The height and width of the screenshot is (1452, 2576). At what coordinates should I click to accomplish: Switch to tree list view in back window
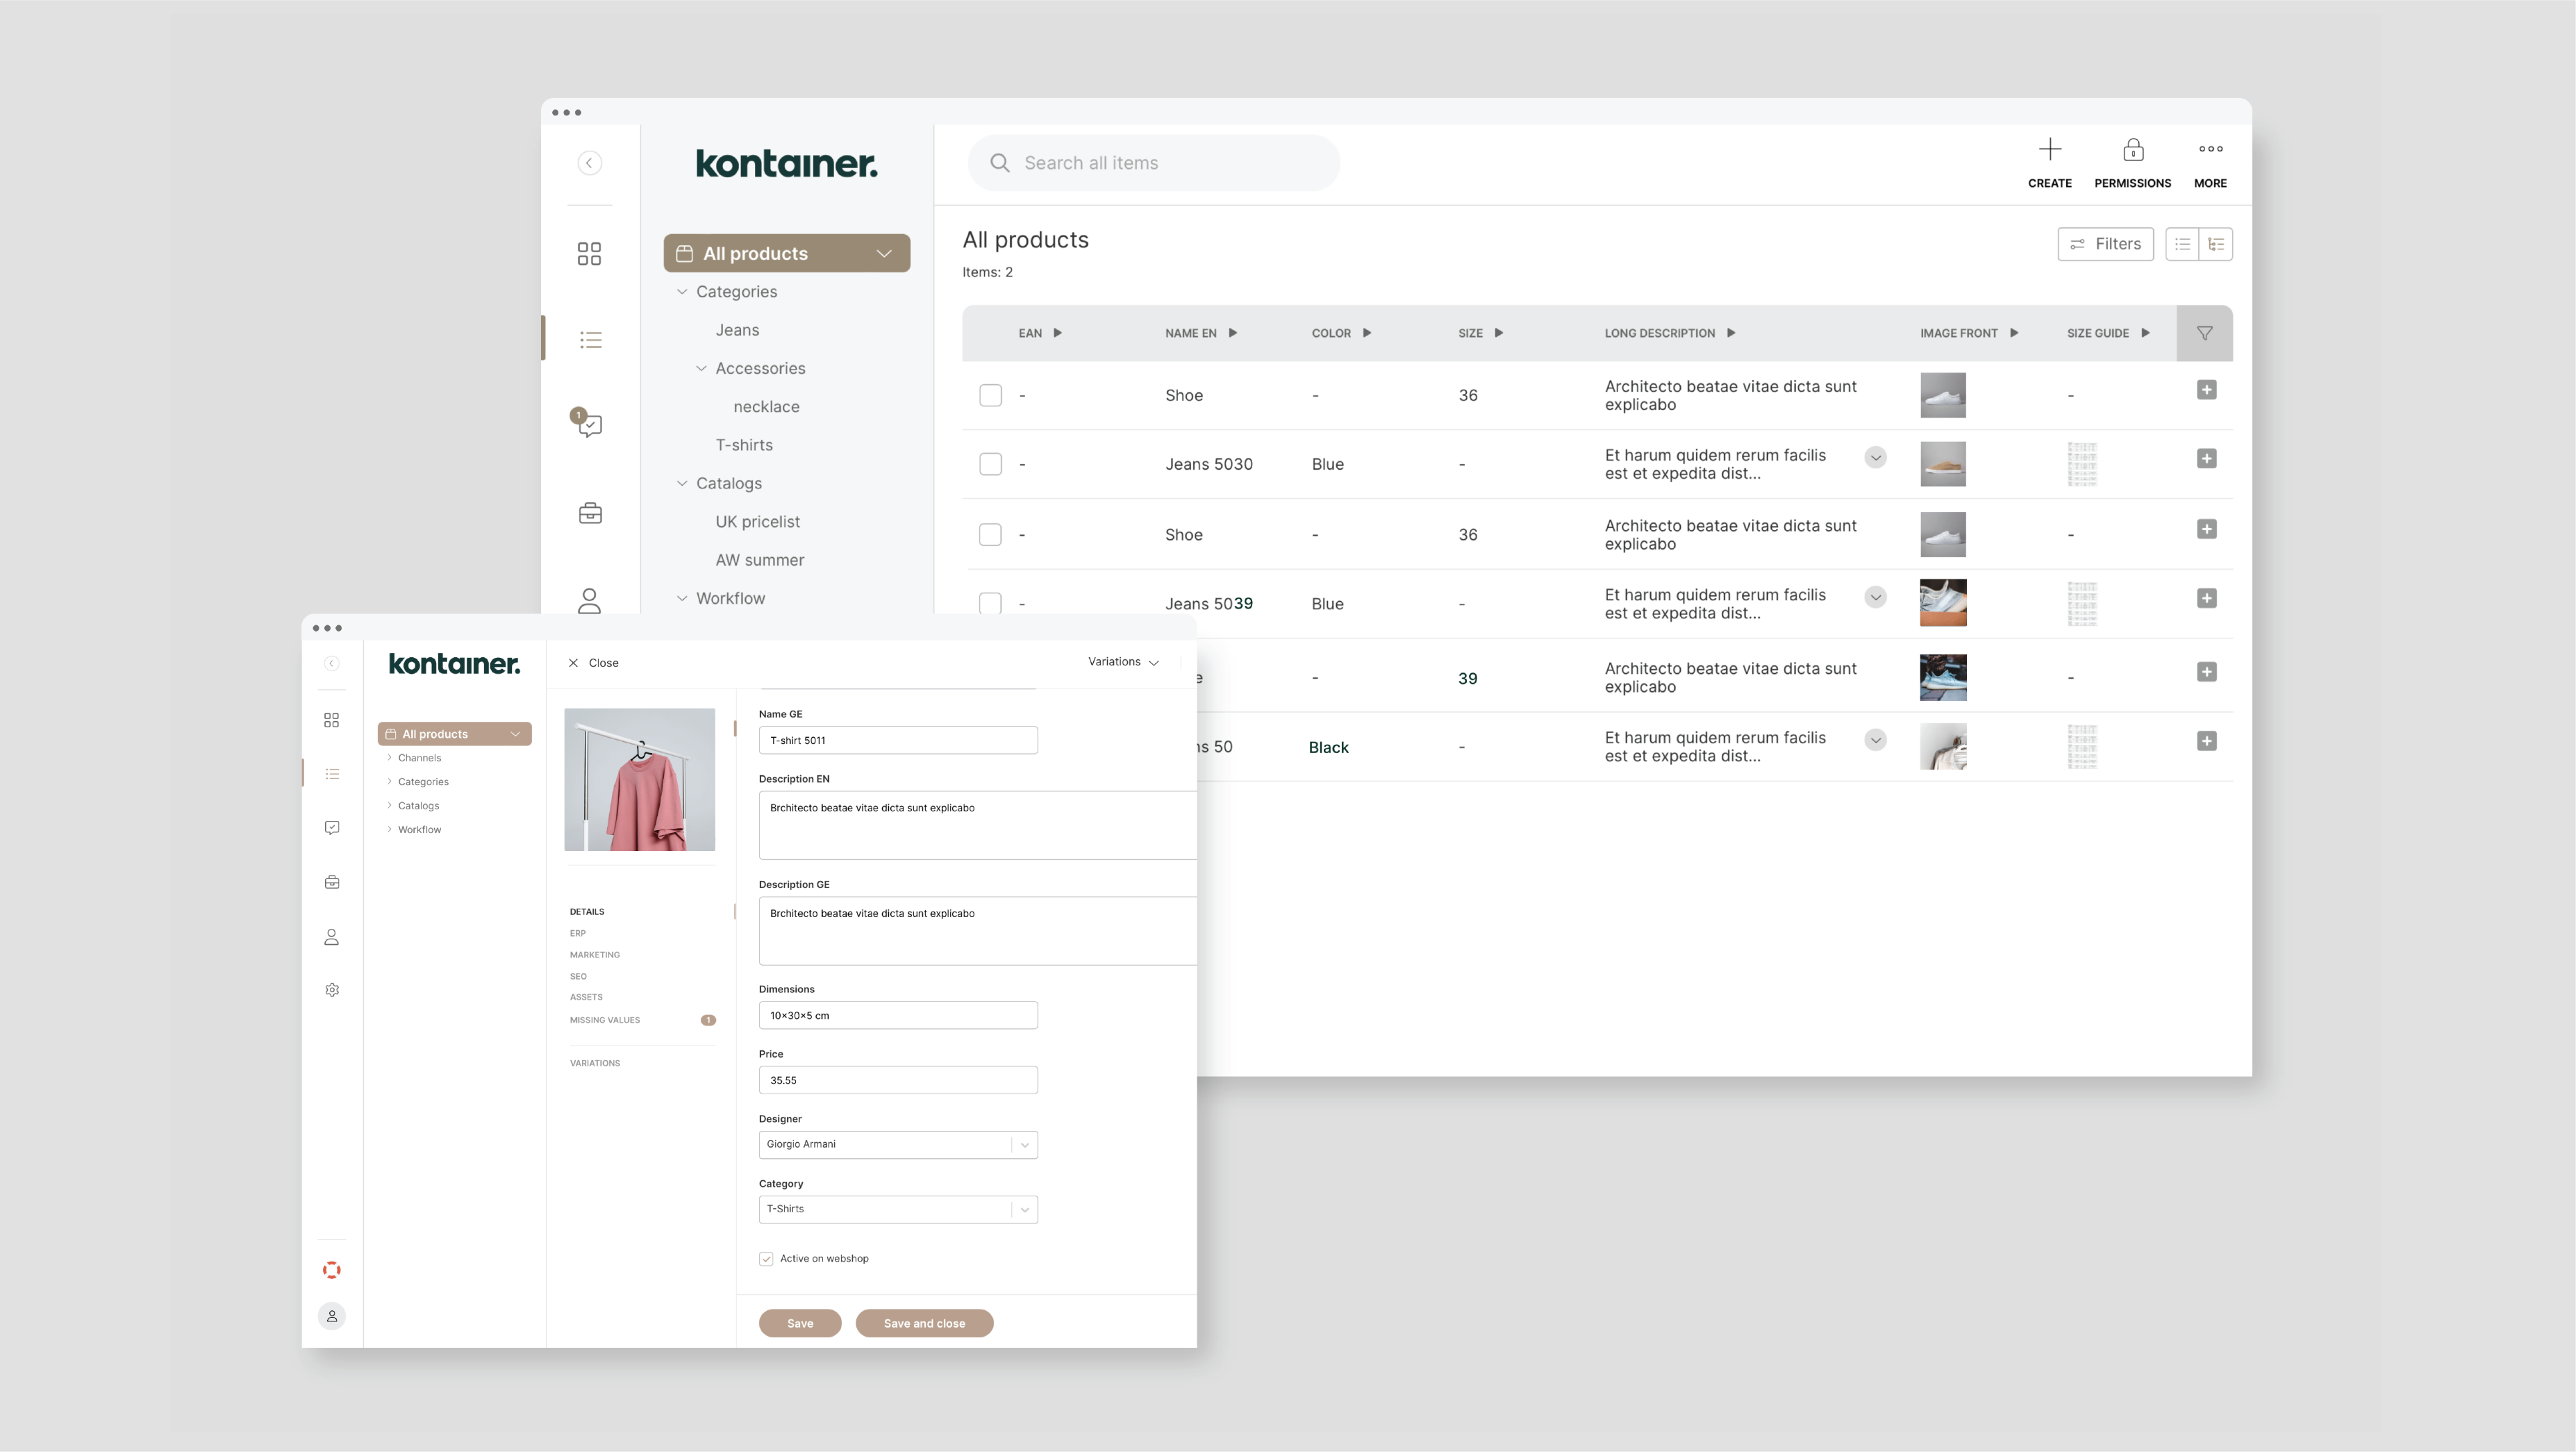point(2216,244)
